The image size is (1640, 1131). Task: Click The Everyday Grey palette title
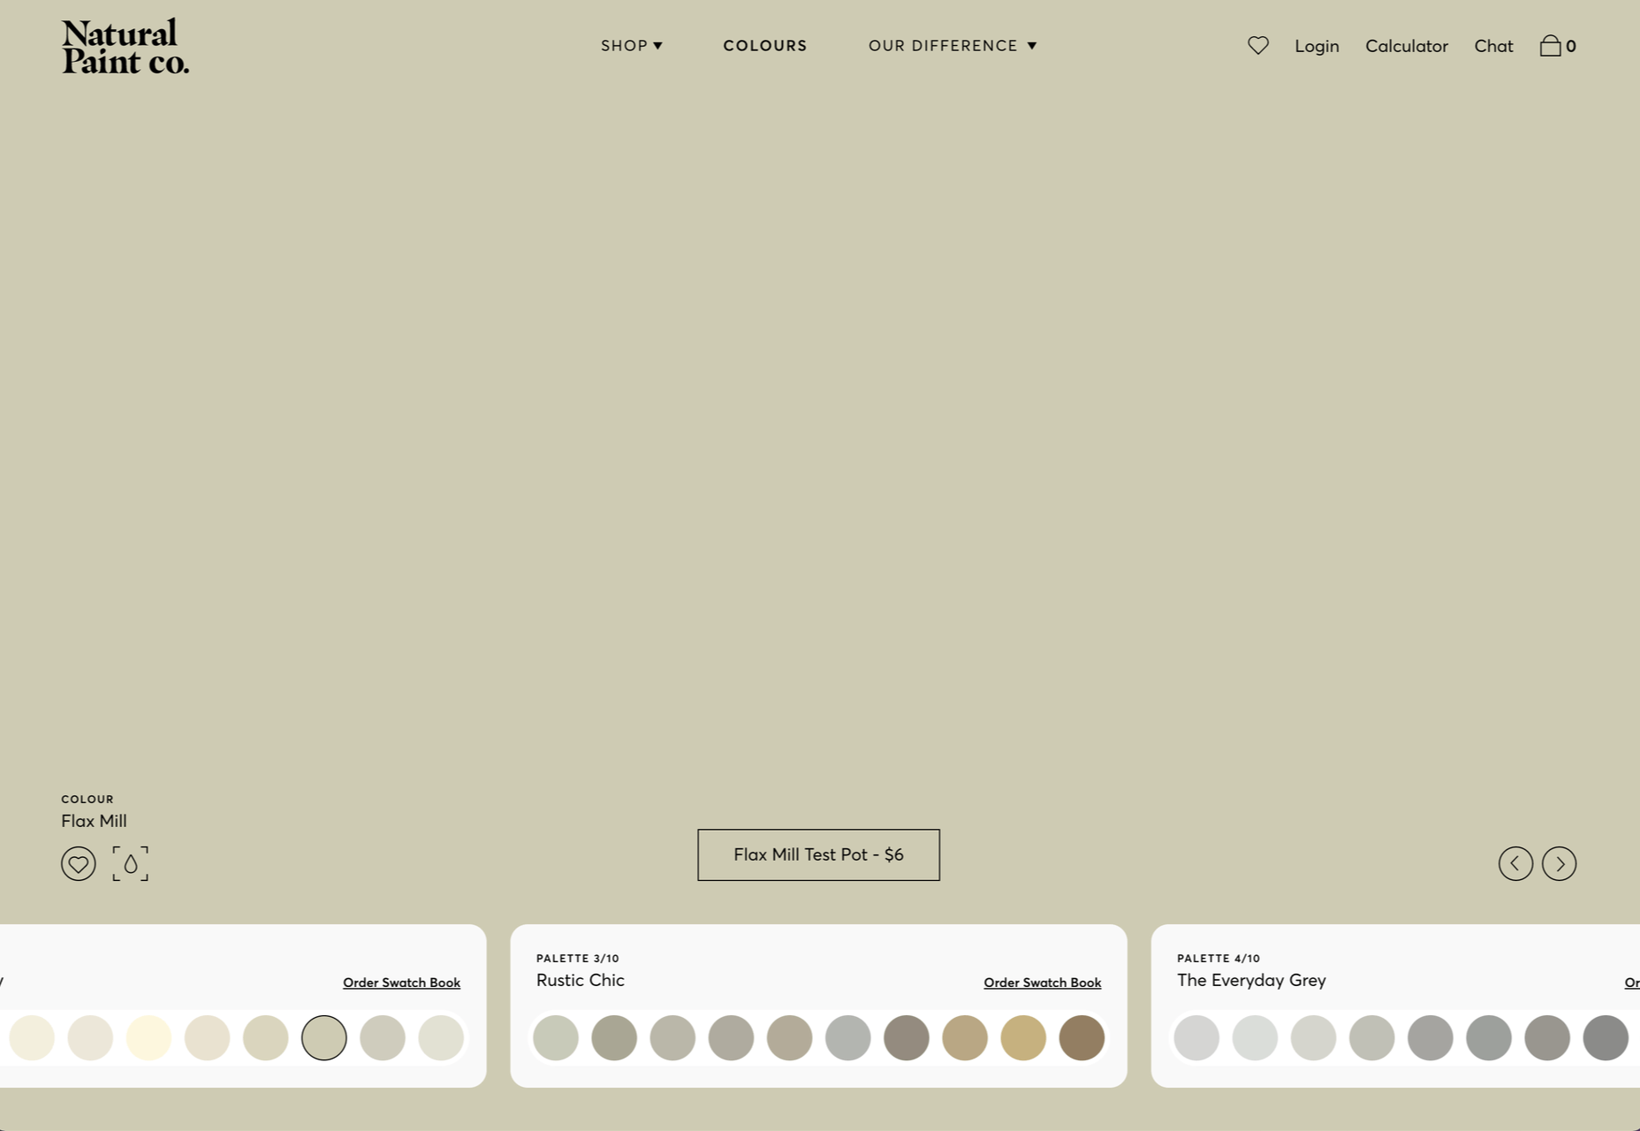coord(1251,980)
